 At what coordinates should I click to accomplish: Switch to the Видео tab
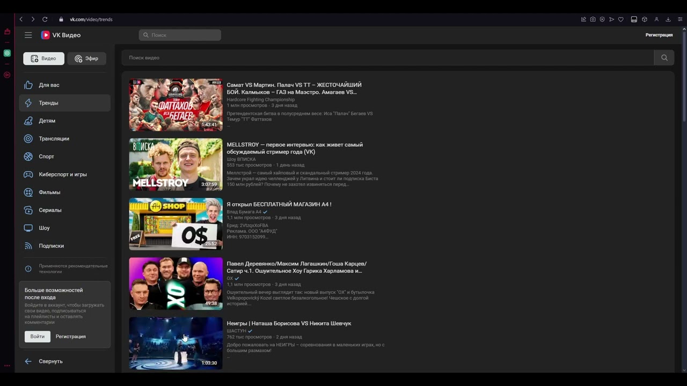coord(43,58)
